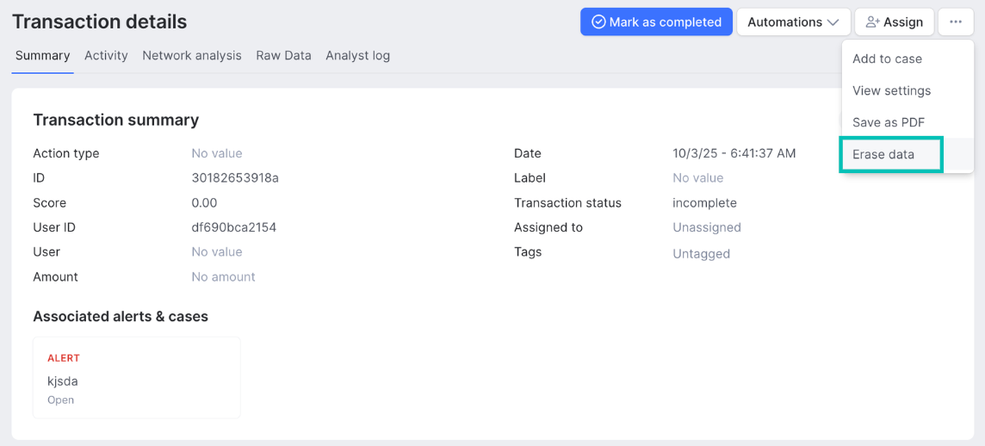Open the kjsda alert card
The image size is (985, 446).
(x=136, y=378)
